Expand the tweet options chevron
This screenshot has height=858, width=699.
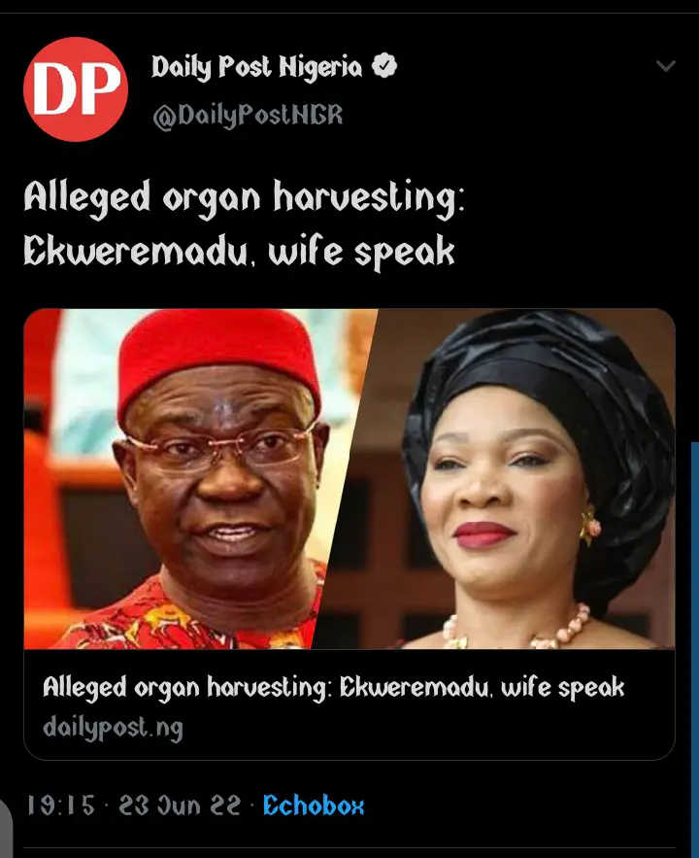(x=666, y=66)
